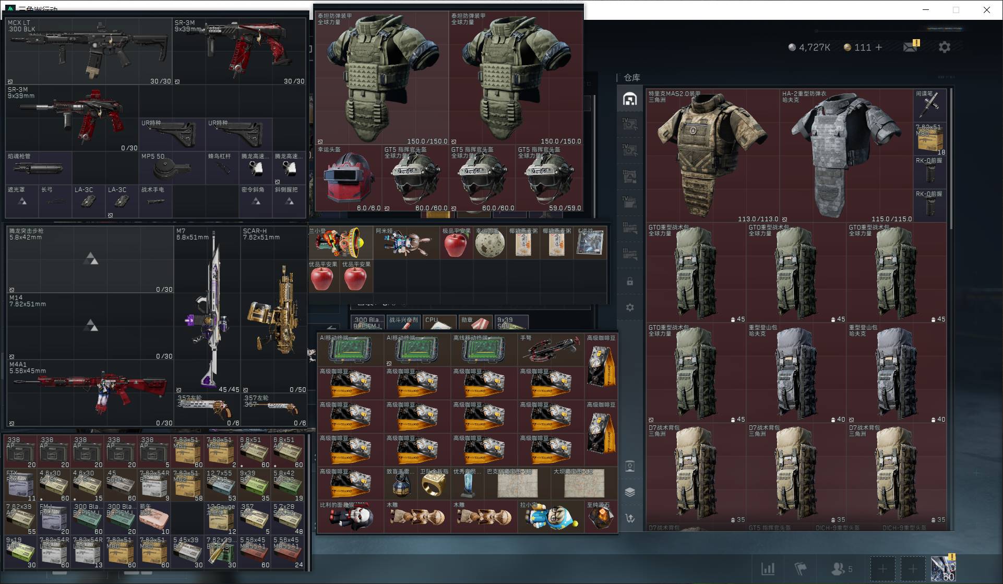The height and width of the screenshot is (584, 1003).
Task: Pick the 手弩 crossbow item
Action: pos(551,349)
